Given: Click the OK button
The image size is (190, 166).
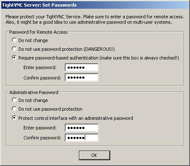Looking at the screenshot, I should click(94, 155).
